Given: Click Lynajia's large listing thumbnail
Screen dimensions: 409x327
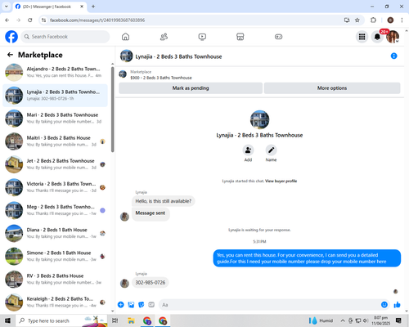Looking at the screenshot, I should click(x=259, y=119).
